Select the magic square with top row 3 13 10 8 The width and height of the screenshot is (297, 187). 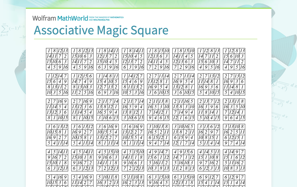point(234,135)
